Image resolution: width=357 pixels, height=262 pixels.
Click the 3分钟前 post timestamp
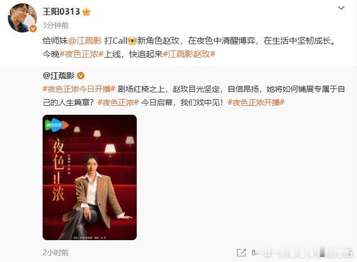(55, 25)
